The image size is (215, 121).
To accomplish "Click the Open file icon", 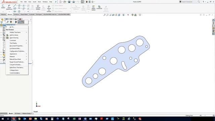I will click(65, 2).
